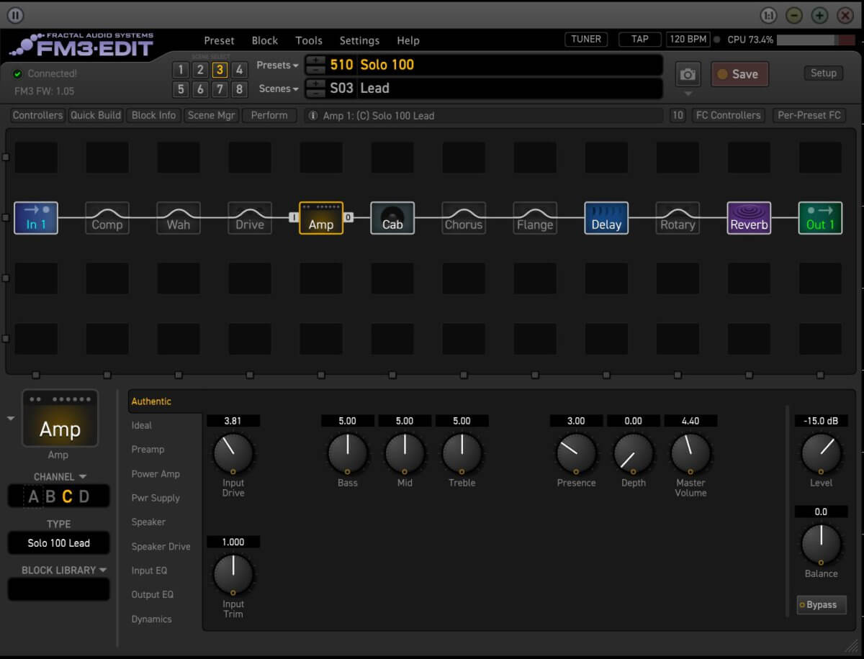Switch to amp channel B
864x659 pixels.
(50, 496)
